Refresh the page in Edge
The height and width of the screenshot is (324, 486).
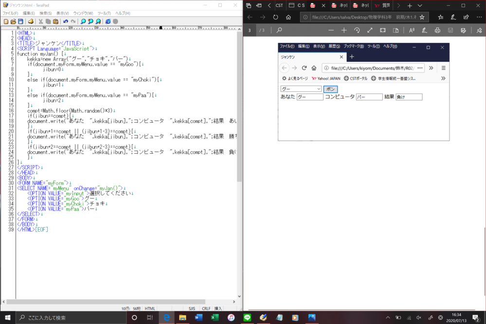[275, 17]
